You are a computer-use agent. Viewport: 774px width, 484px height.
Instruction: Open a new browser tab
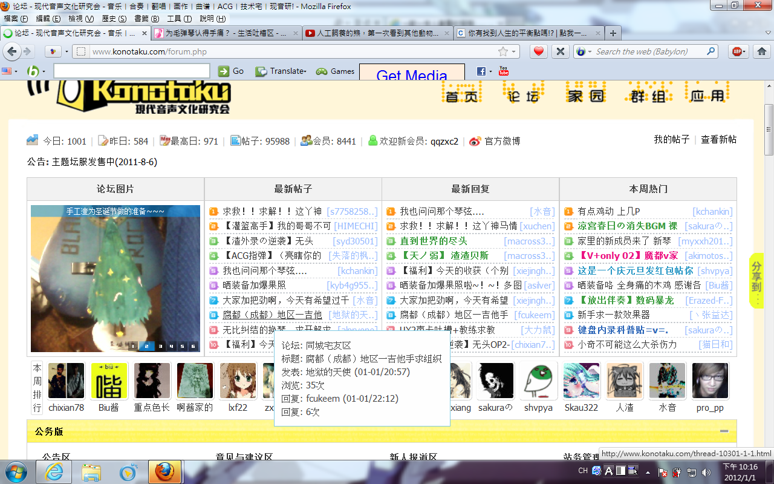(x=613, y=33)
